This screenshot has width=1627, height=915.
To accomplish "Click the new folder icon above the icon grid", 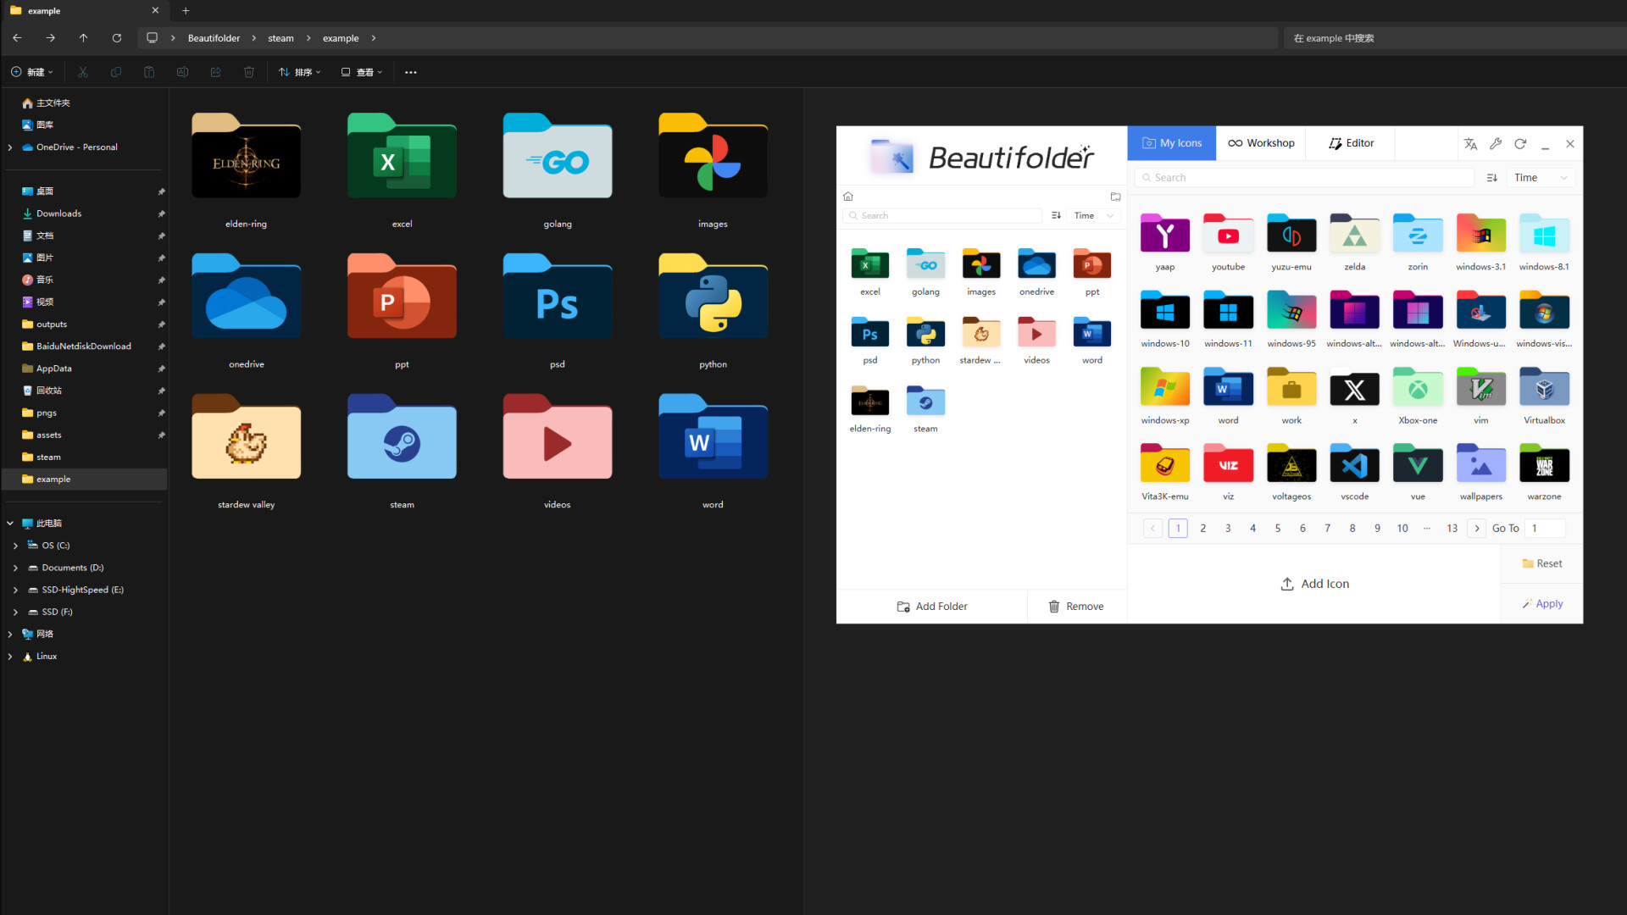I will 1115,197.
